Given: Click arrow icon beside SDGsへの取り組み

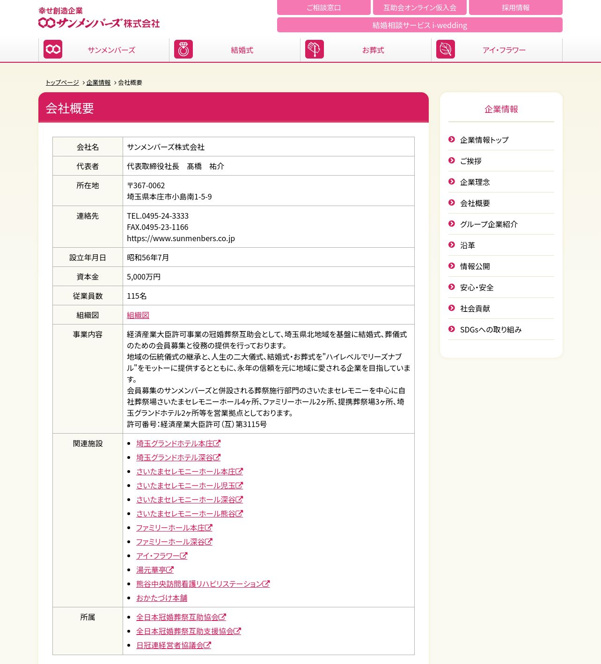Looking at the screenshot, I should click(x=452, y=329).
